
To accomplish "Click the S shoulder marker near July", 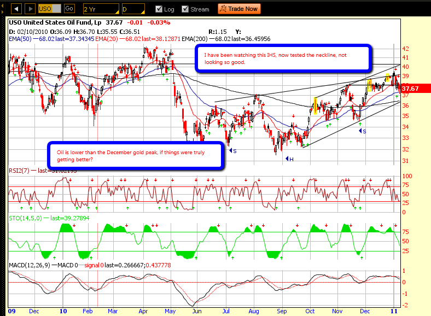I will (x=233, y=151).
